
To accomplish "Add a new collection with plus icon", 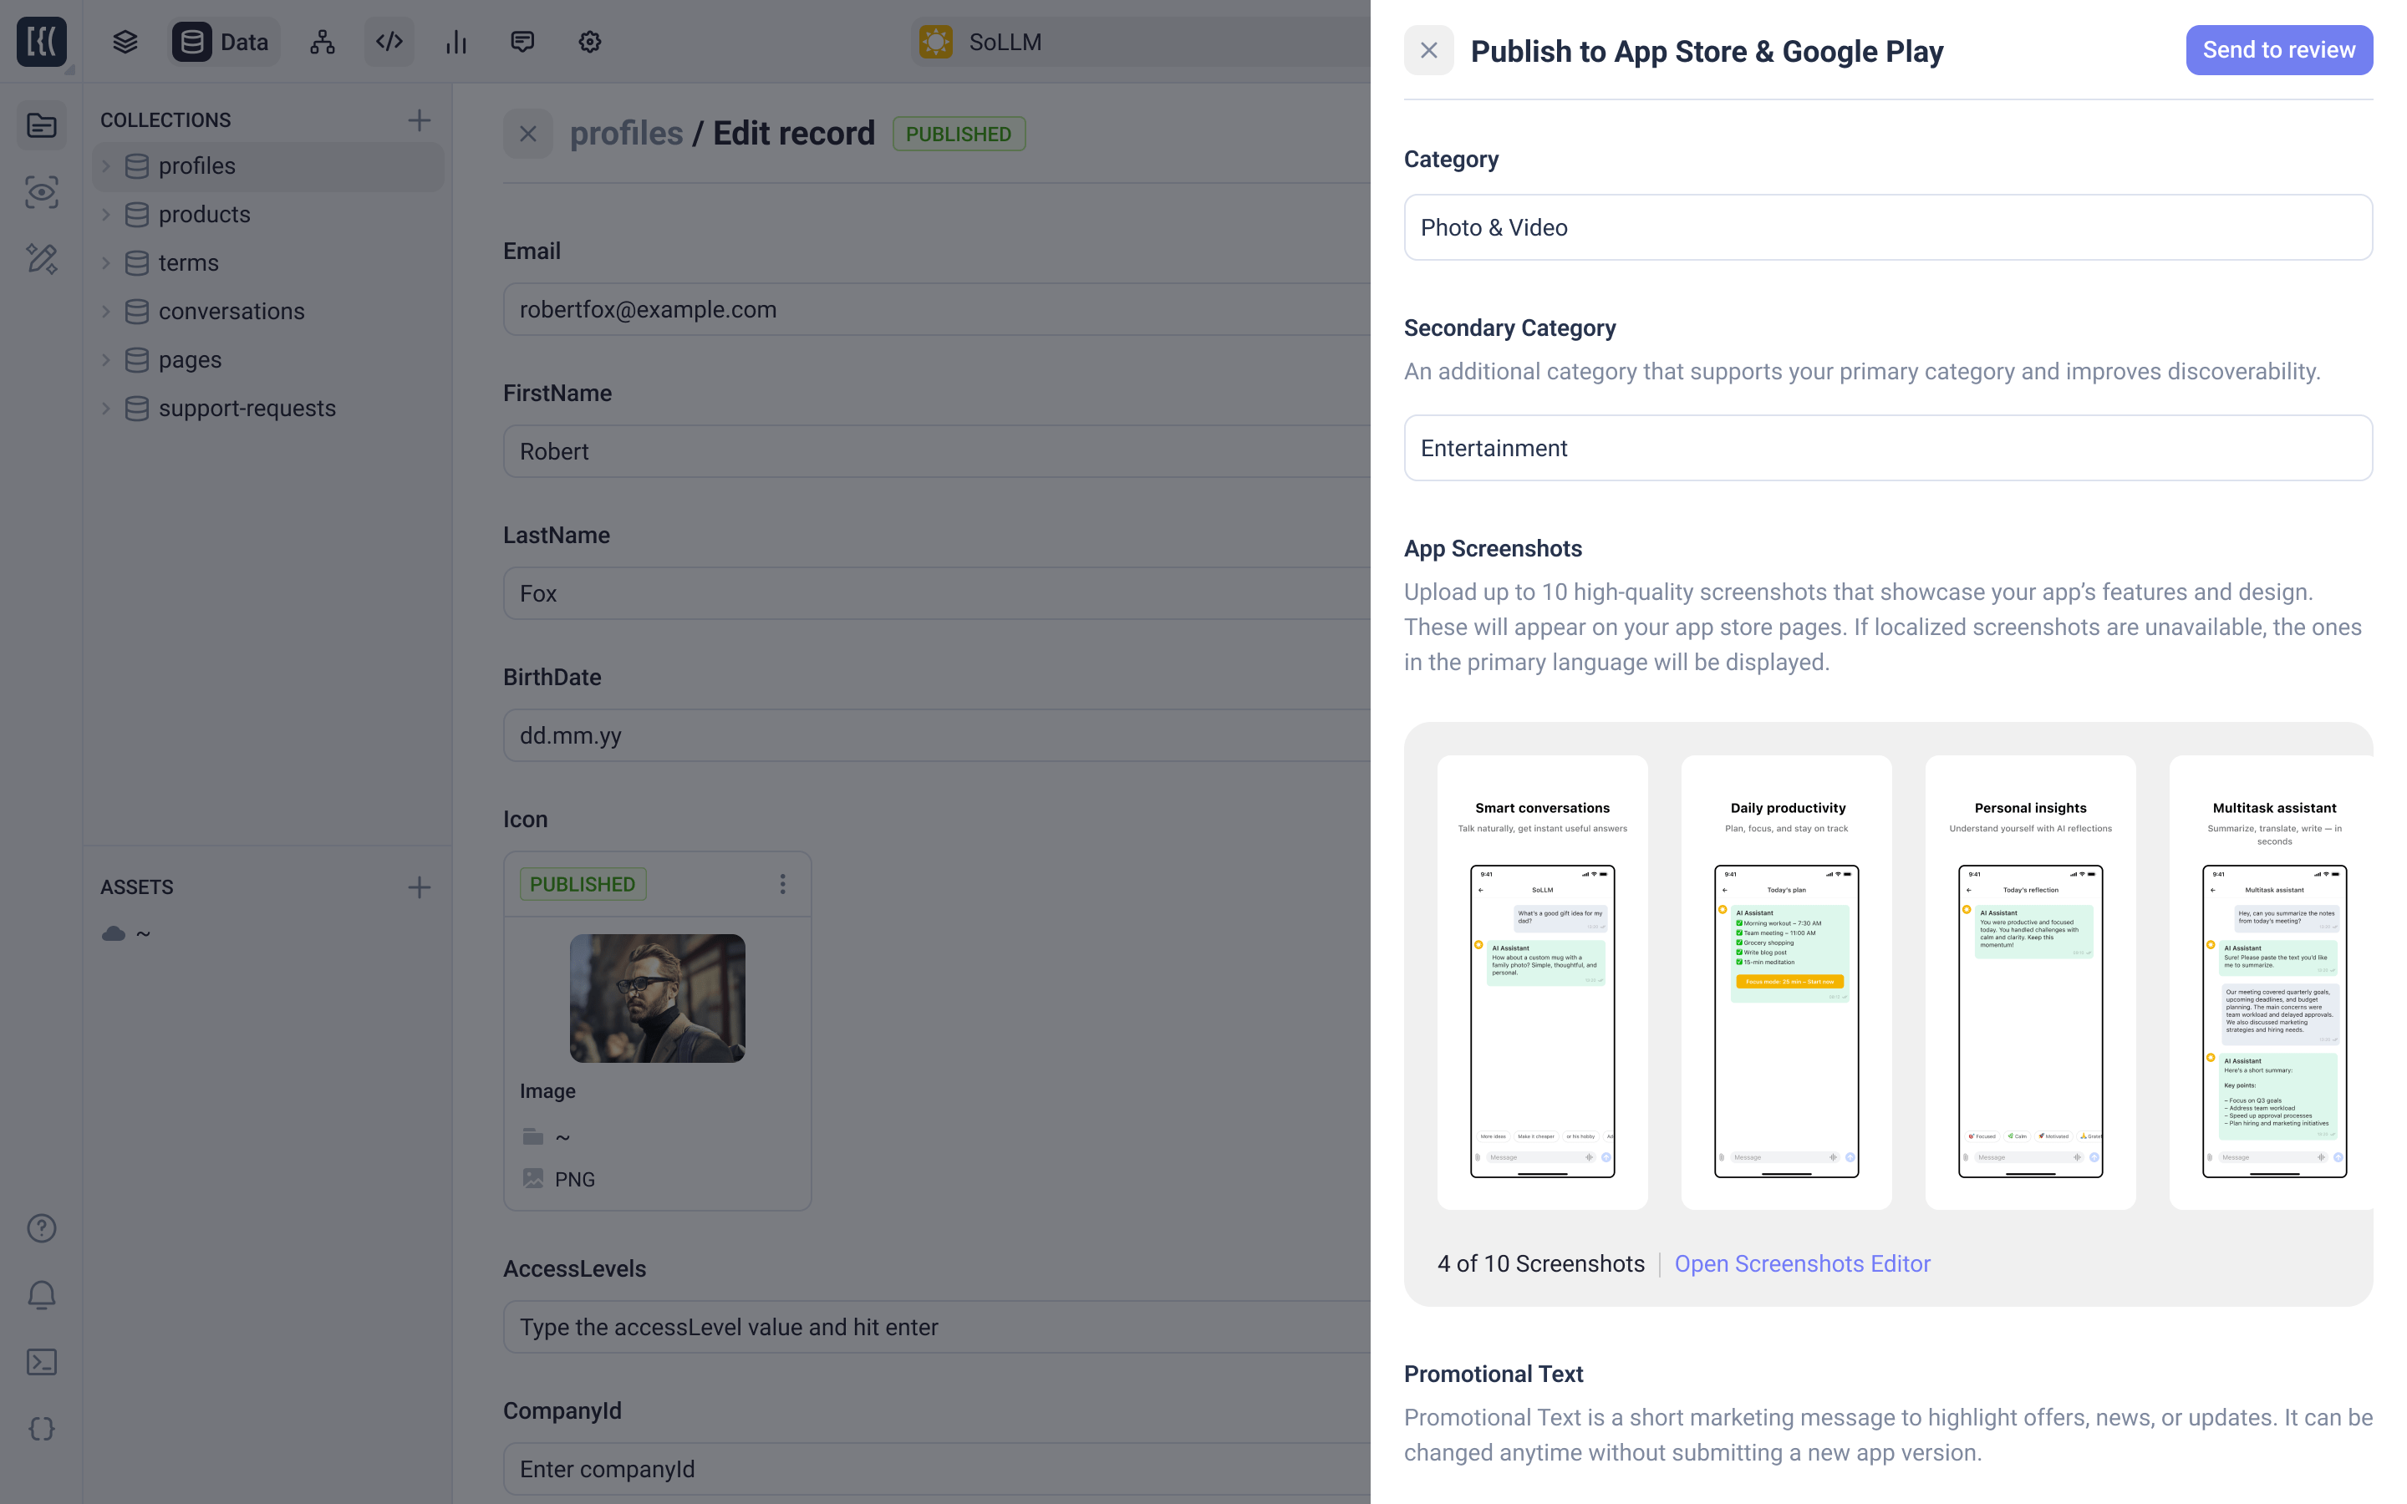I will pyautogui.click(x=419, y=120).
